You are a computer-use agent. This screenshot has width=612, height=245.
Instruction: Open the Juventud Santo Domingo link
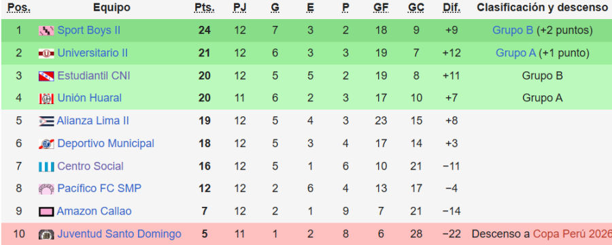point(119,234)
